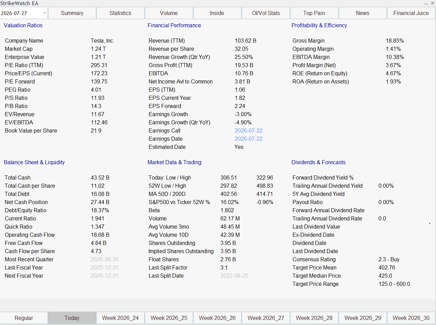Show the Top Pain tab
Screen dimensions: 436x325
pyautogui.click(x=314, y=13)
